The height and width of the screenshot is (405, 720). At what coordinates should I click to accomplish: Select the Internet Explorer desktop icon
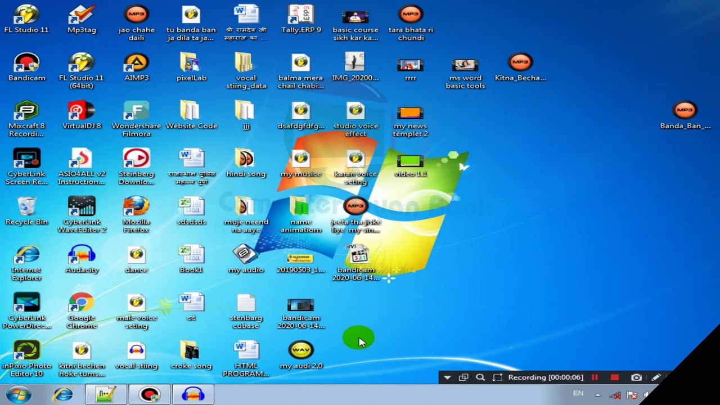click(x=26, y=263)
